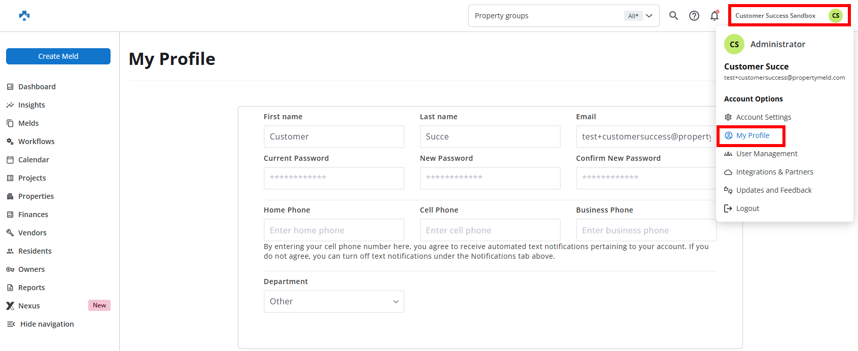Click the CS avatar in top bar

coord(835,16)
